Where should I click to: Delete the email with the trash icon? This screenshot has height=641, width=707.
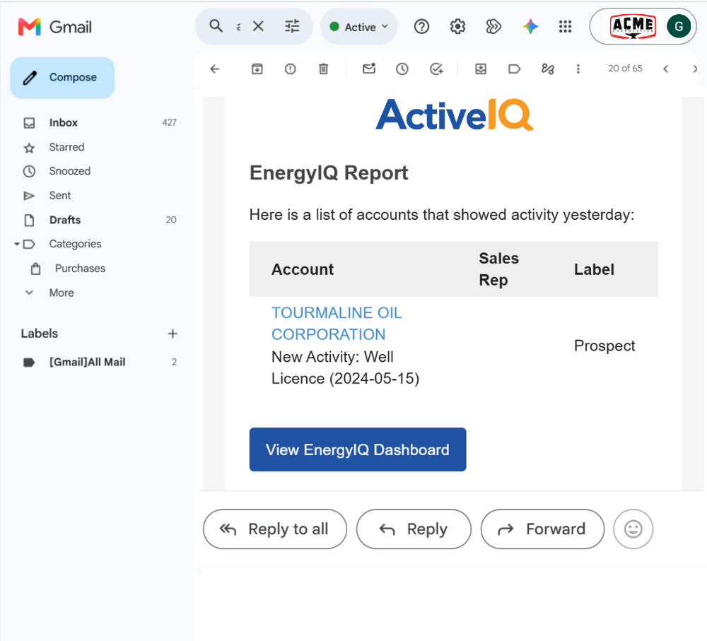pos(323,69)
